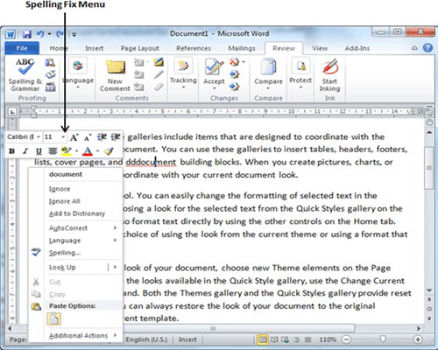438x350 pixels.
Task: Select the 'document' spelling suggestion
Action: [x=66, y=174]
